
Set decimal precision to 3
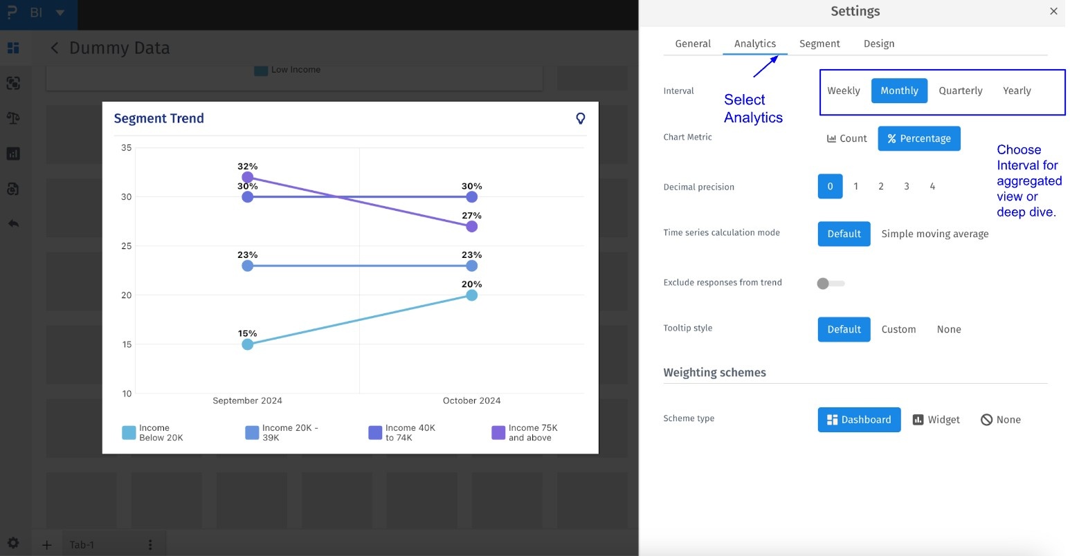tap(907, 186)
